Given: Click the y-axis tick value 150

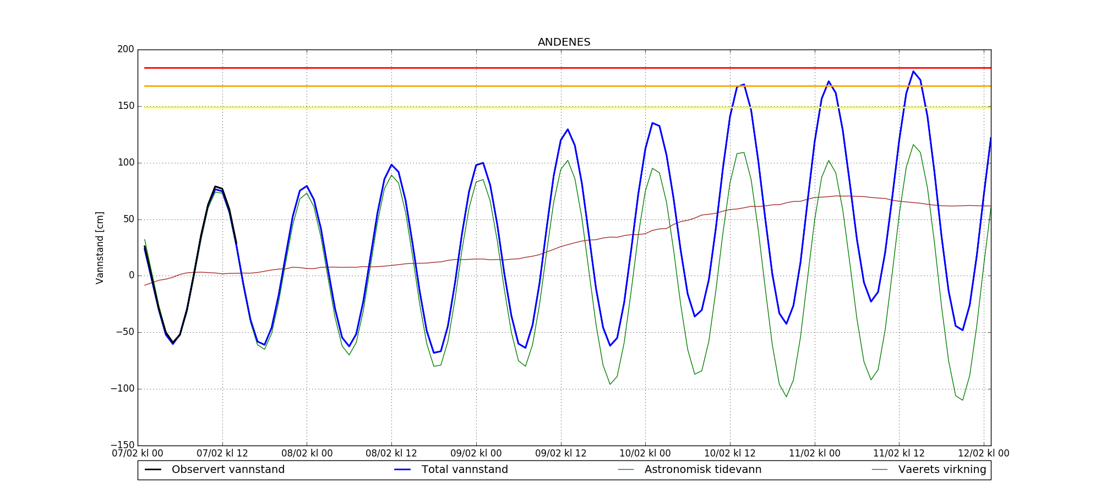Looking at the screenshot, I should (126, 106).
